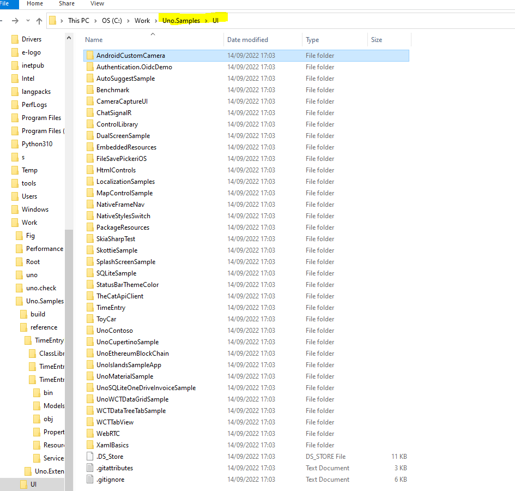Open Drivers in the navigation tree
Image resolution: width=515 pixels, height=491 pixels.
32,39
